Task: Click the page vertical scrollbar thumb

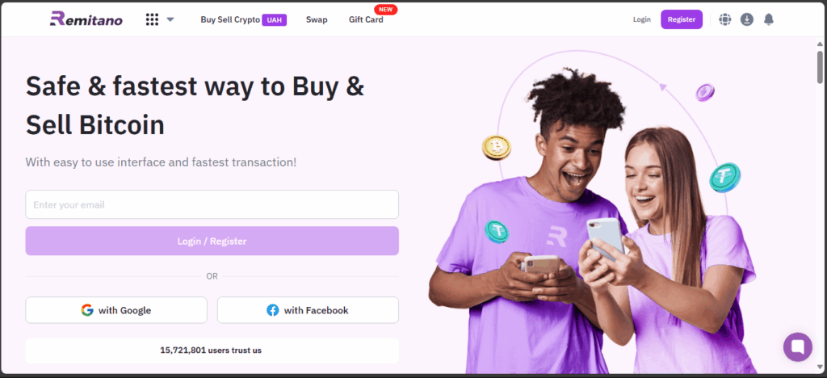Action: 821,66
